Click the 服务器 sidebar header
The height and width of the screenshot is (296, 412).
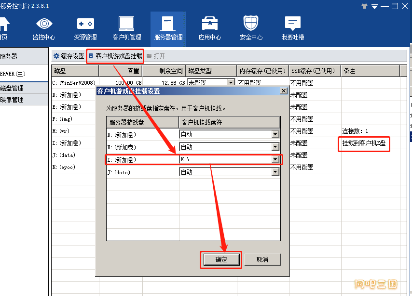pyautogui.click(x=24, y=56)
